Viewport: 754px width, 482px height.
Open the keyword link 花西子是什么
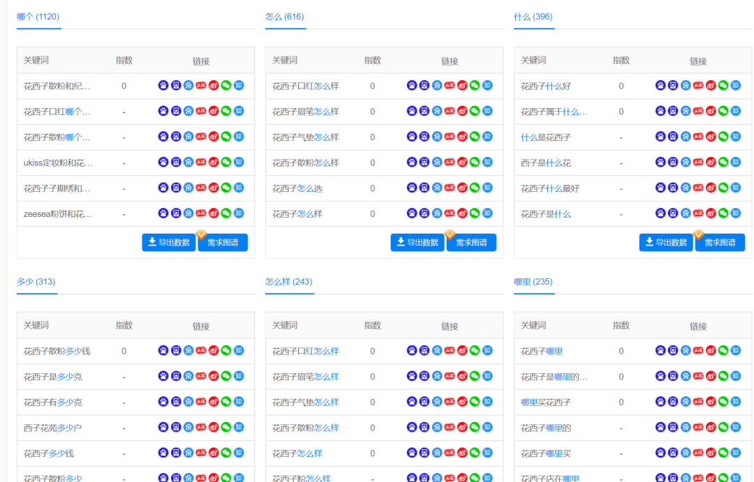click(x=545, y=214)
